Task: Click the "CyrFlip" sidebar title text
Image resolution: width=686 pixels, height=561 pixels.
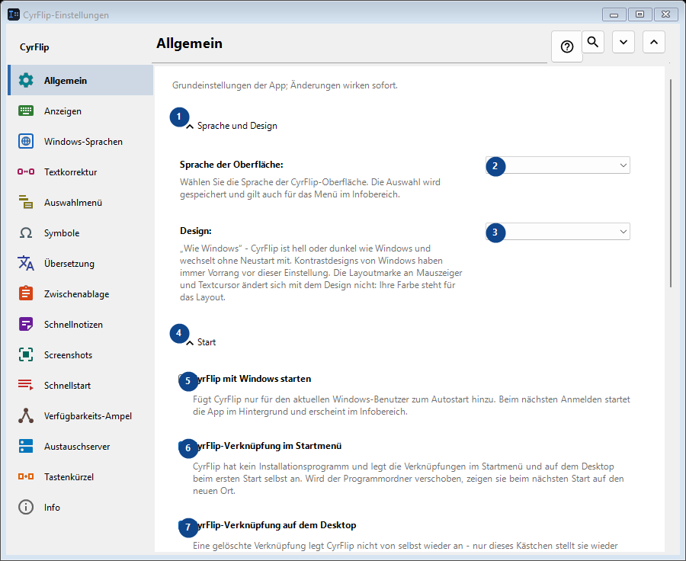Action: pos(34,47)
